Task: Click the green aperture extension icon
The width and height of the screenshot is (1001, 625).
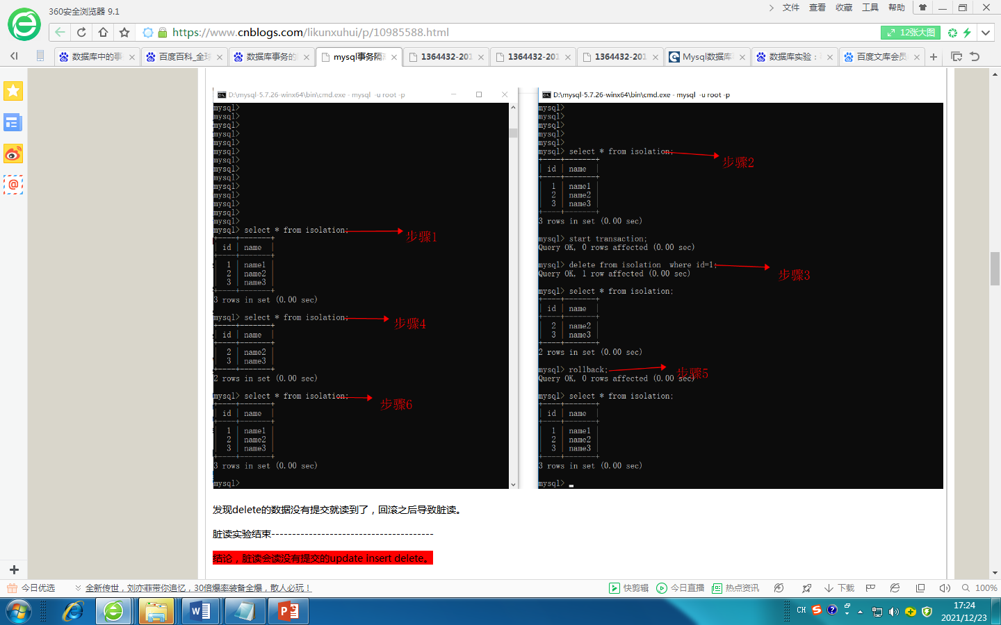Action: [x=952, y=33]
